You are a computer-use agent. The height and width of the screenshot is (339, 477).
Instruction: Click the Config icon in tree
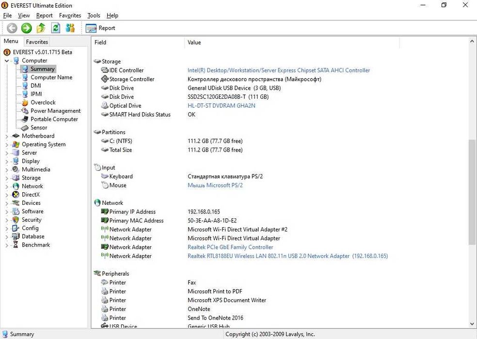pyautogui.click(x=16, y=228)
